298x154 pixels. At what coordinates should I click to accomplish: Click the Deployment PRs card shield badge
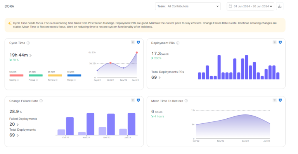coord(280,42)
